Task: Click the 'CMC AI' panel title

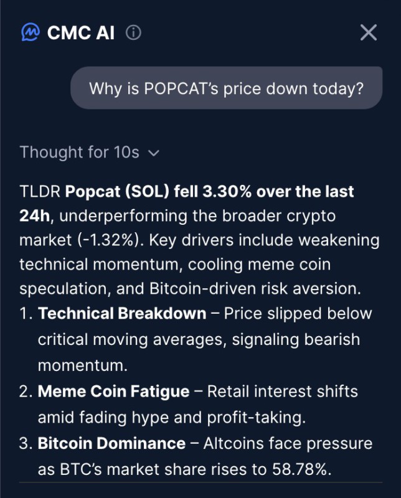Action: point(81,33)
